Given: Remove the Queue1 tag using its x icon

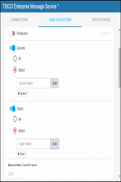Looking at the screenshot, I should click(19, 93).
